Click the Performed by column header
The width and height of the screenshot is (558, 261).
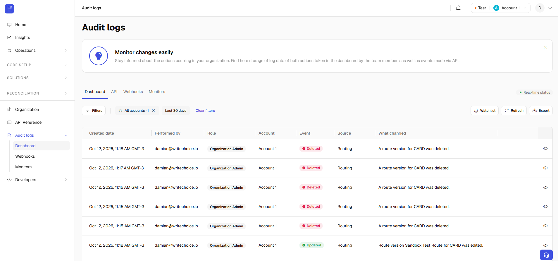pyautogui.click(x=167, y=133)
